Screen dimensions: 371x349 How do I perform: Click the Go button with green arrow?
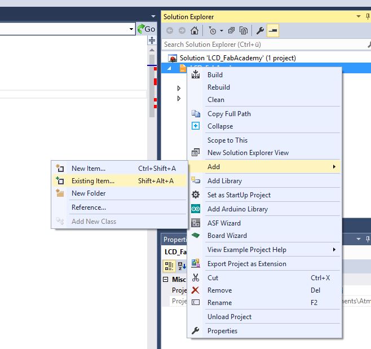[146, 29]
